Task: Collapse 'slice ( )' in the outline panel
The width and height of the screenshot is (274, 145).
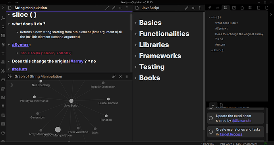Action: click(x=209, y=17)
